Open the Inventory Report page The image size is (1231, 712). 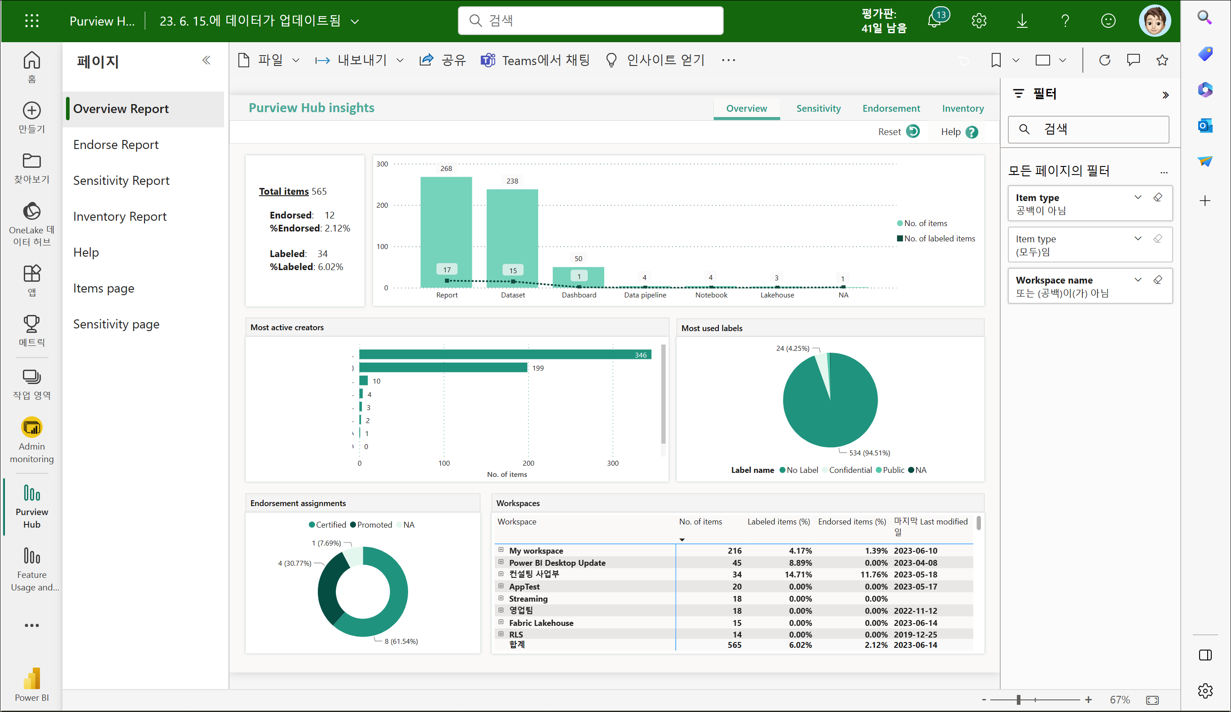(120, 216)
